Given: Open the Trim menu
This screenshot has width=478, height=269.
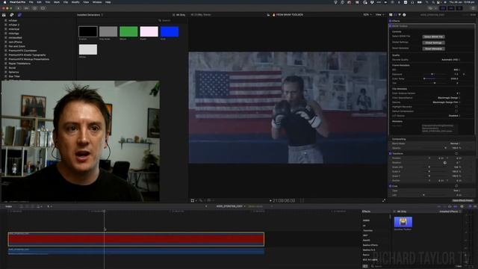Looking at the screenshot, I should coord(48,2).
